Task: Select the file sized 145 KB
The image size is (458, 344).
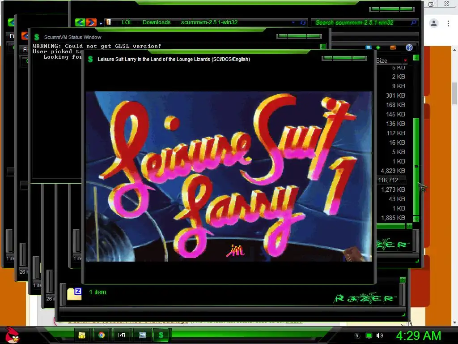Action: tap(395, 114)
